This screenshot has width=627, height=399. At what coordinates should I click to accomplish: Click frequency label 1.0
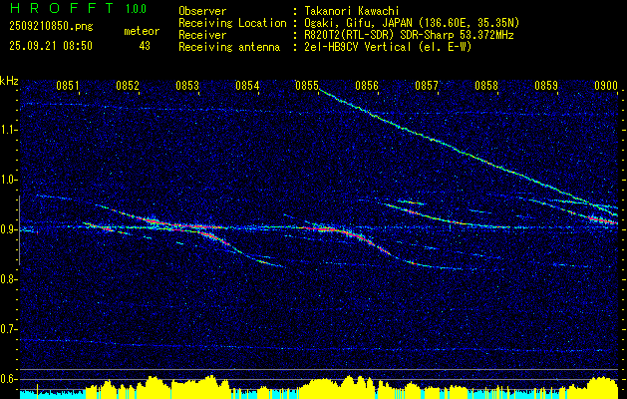[x=8, y=180]
